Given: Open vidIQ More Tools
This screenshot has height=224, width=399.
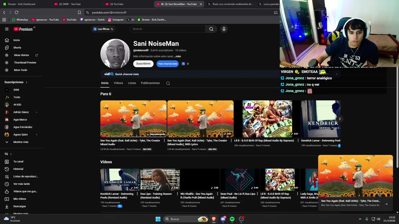Looking at the screenshot, I should [20, 70].
